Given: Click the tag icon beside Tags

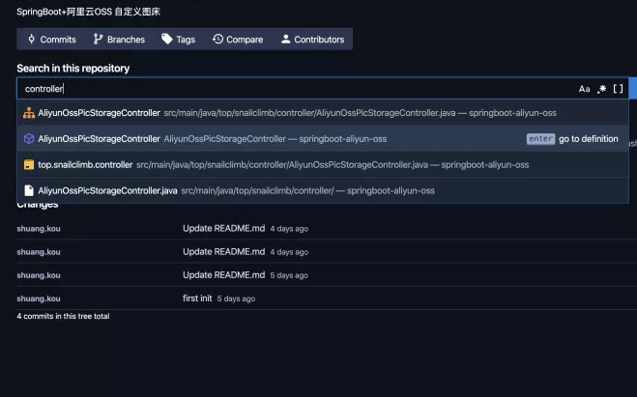Looking at the screenshot, I should pos(167,39).
